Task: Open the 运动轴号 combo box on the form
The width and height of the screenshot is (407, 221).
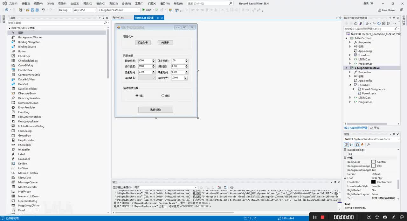Action: (147, 78)
